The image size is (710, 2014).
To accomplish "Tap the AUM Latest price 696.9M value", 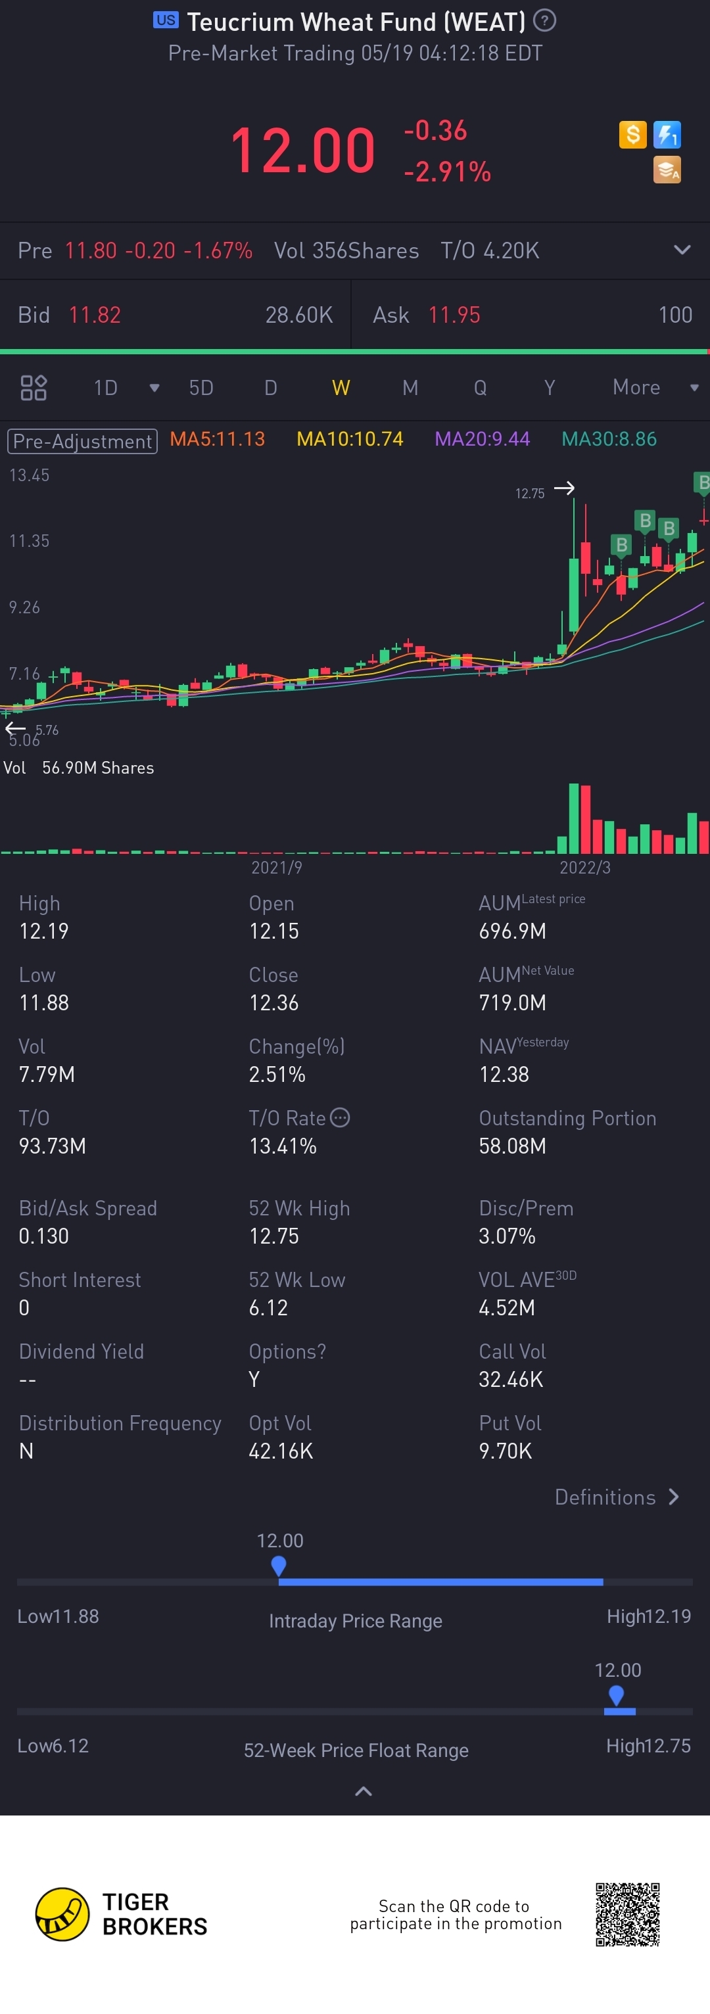I will click(512, 931).
